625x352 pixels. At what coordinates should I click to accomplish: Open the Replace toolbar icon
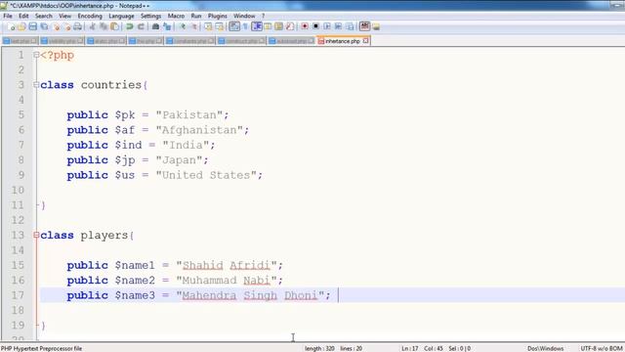click(x=167, y=26)
